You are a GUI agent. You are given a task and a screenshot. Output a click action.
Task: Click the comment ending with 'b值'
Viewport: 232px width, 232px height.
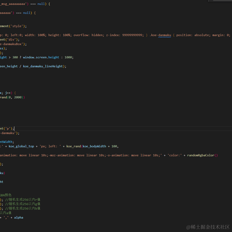tap(23, 208)
